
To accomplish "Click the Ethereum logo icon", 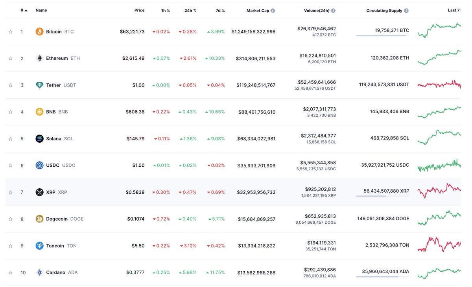I will click(39, 58).
